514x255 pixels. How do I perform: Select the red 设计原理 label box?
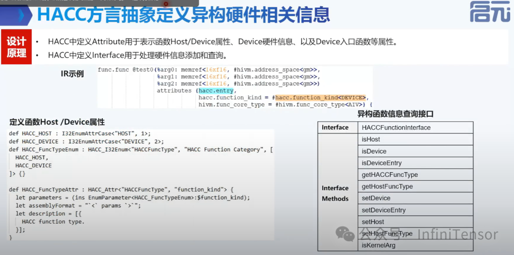(16, 47)
